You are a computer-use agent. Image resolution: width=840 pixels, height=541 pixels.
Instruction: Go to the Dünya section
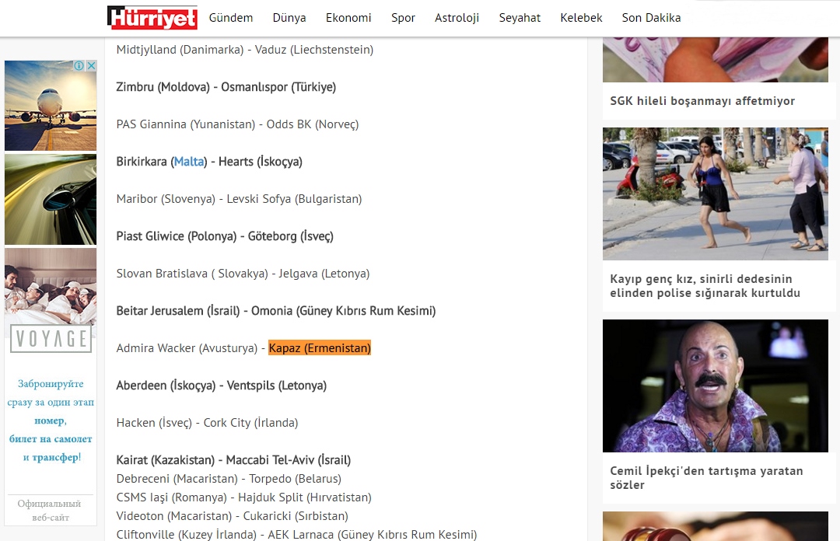click(289, 18)
